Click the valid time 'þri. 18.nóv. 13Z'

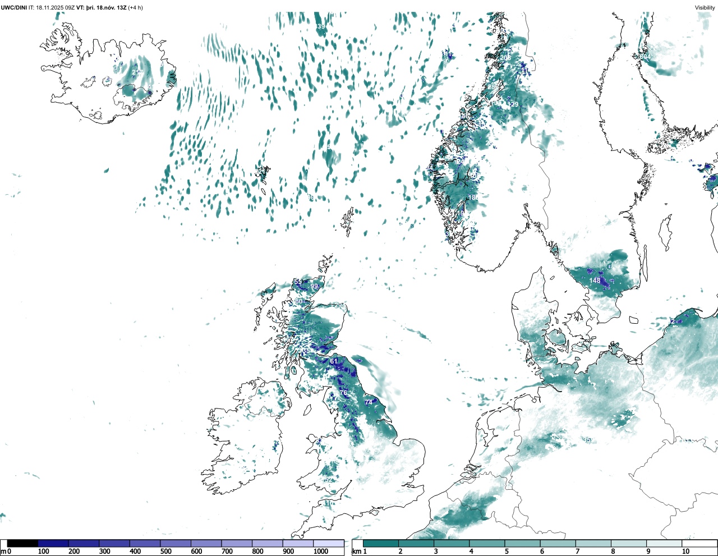[x=107, y=7]
